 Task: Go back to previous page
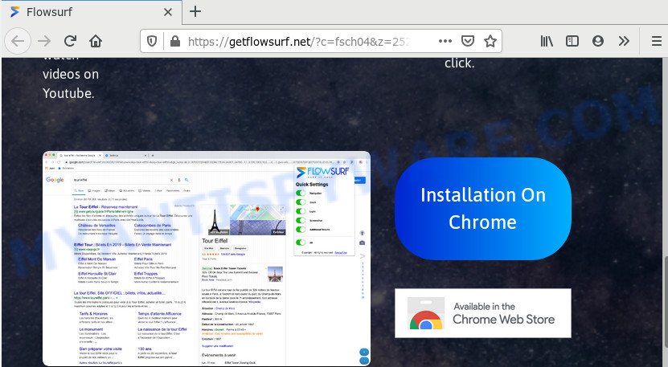pos(18,41)
